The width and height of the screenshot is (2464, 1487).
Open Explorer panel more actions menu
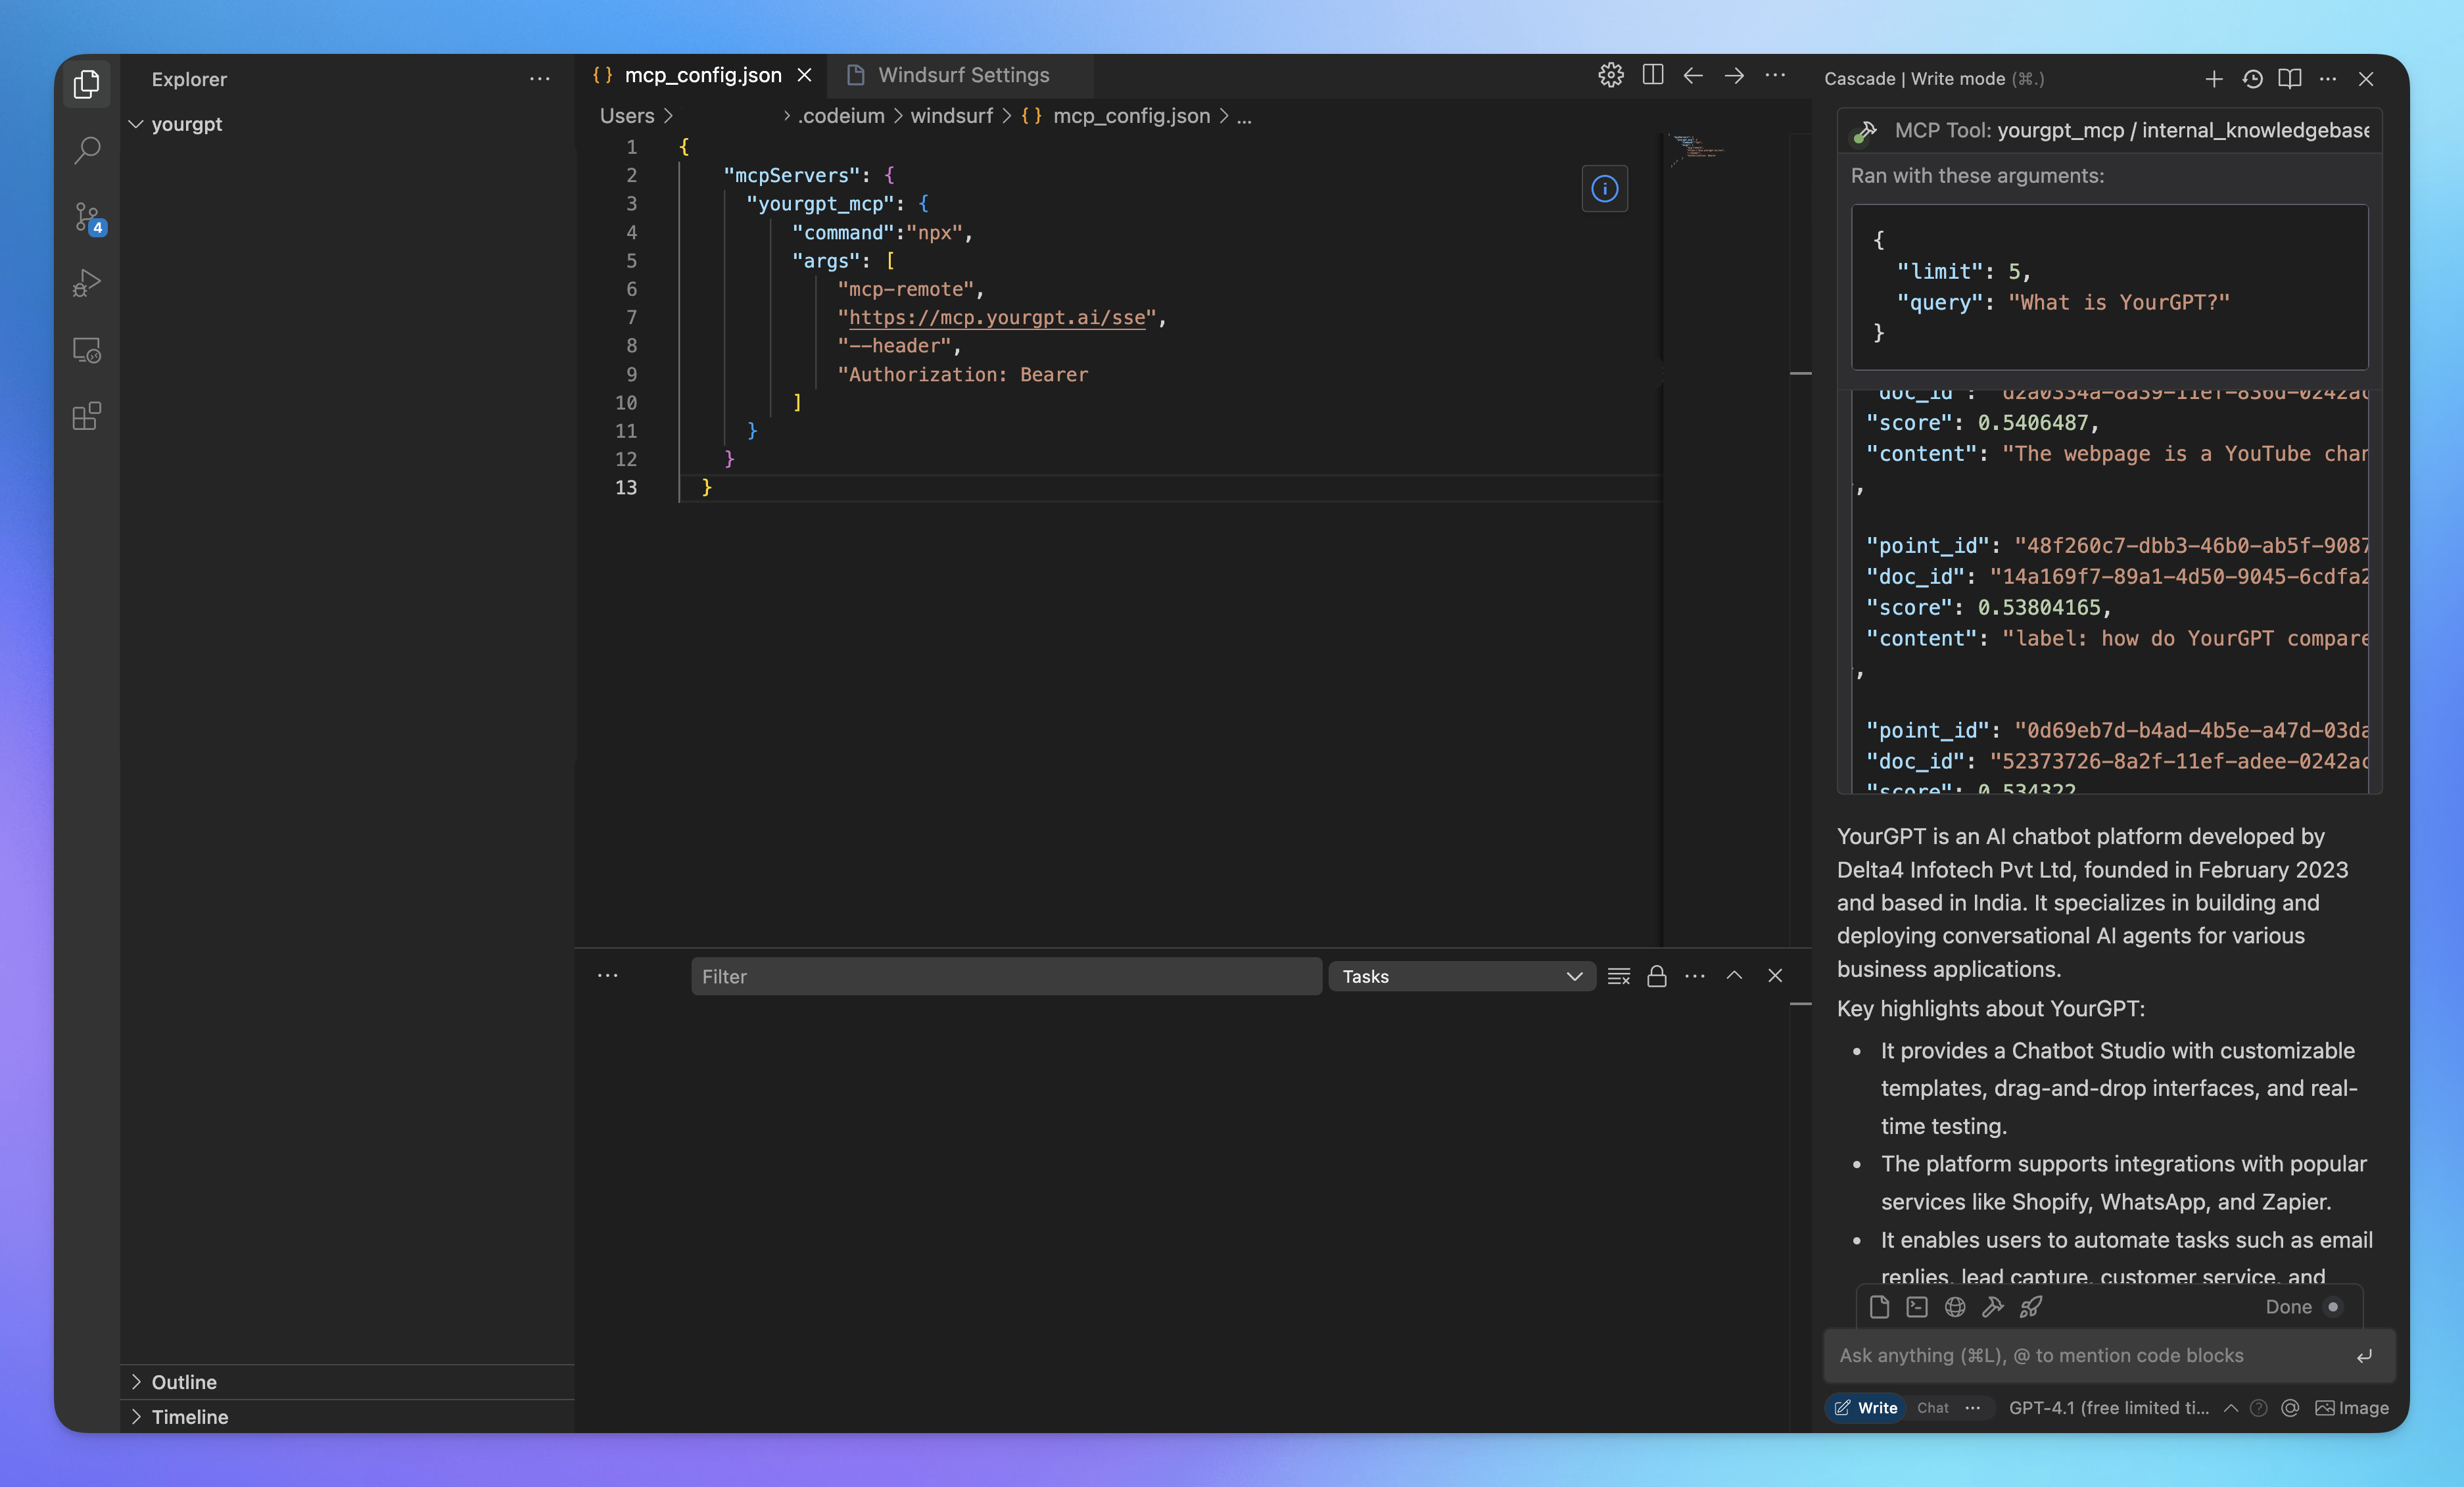coord(540,79)
